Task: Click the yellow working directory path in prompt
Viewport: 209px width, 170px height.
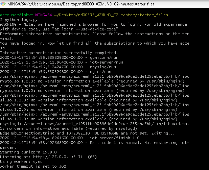Action: coord(111,15)
